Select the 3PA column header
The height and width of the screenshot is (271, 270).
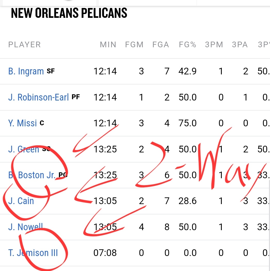tap(240, 45)
